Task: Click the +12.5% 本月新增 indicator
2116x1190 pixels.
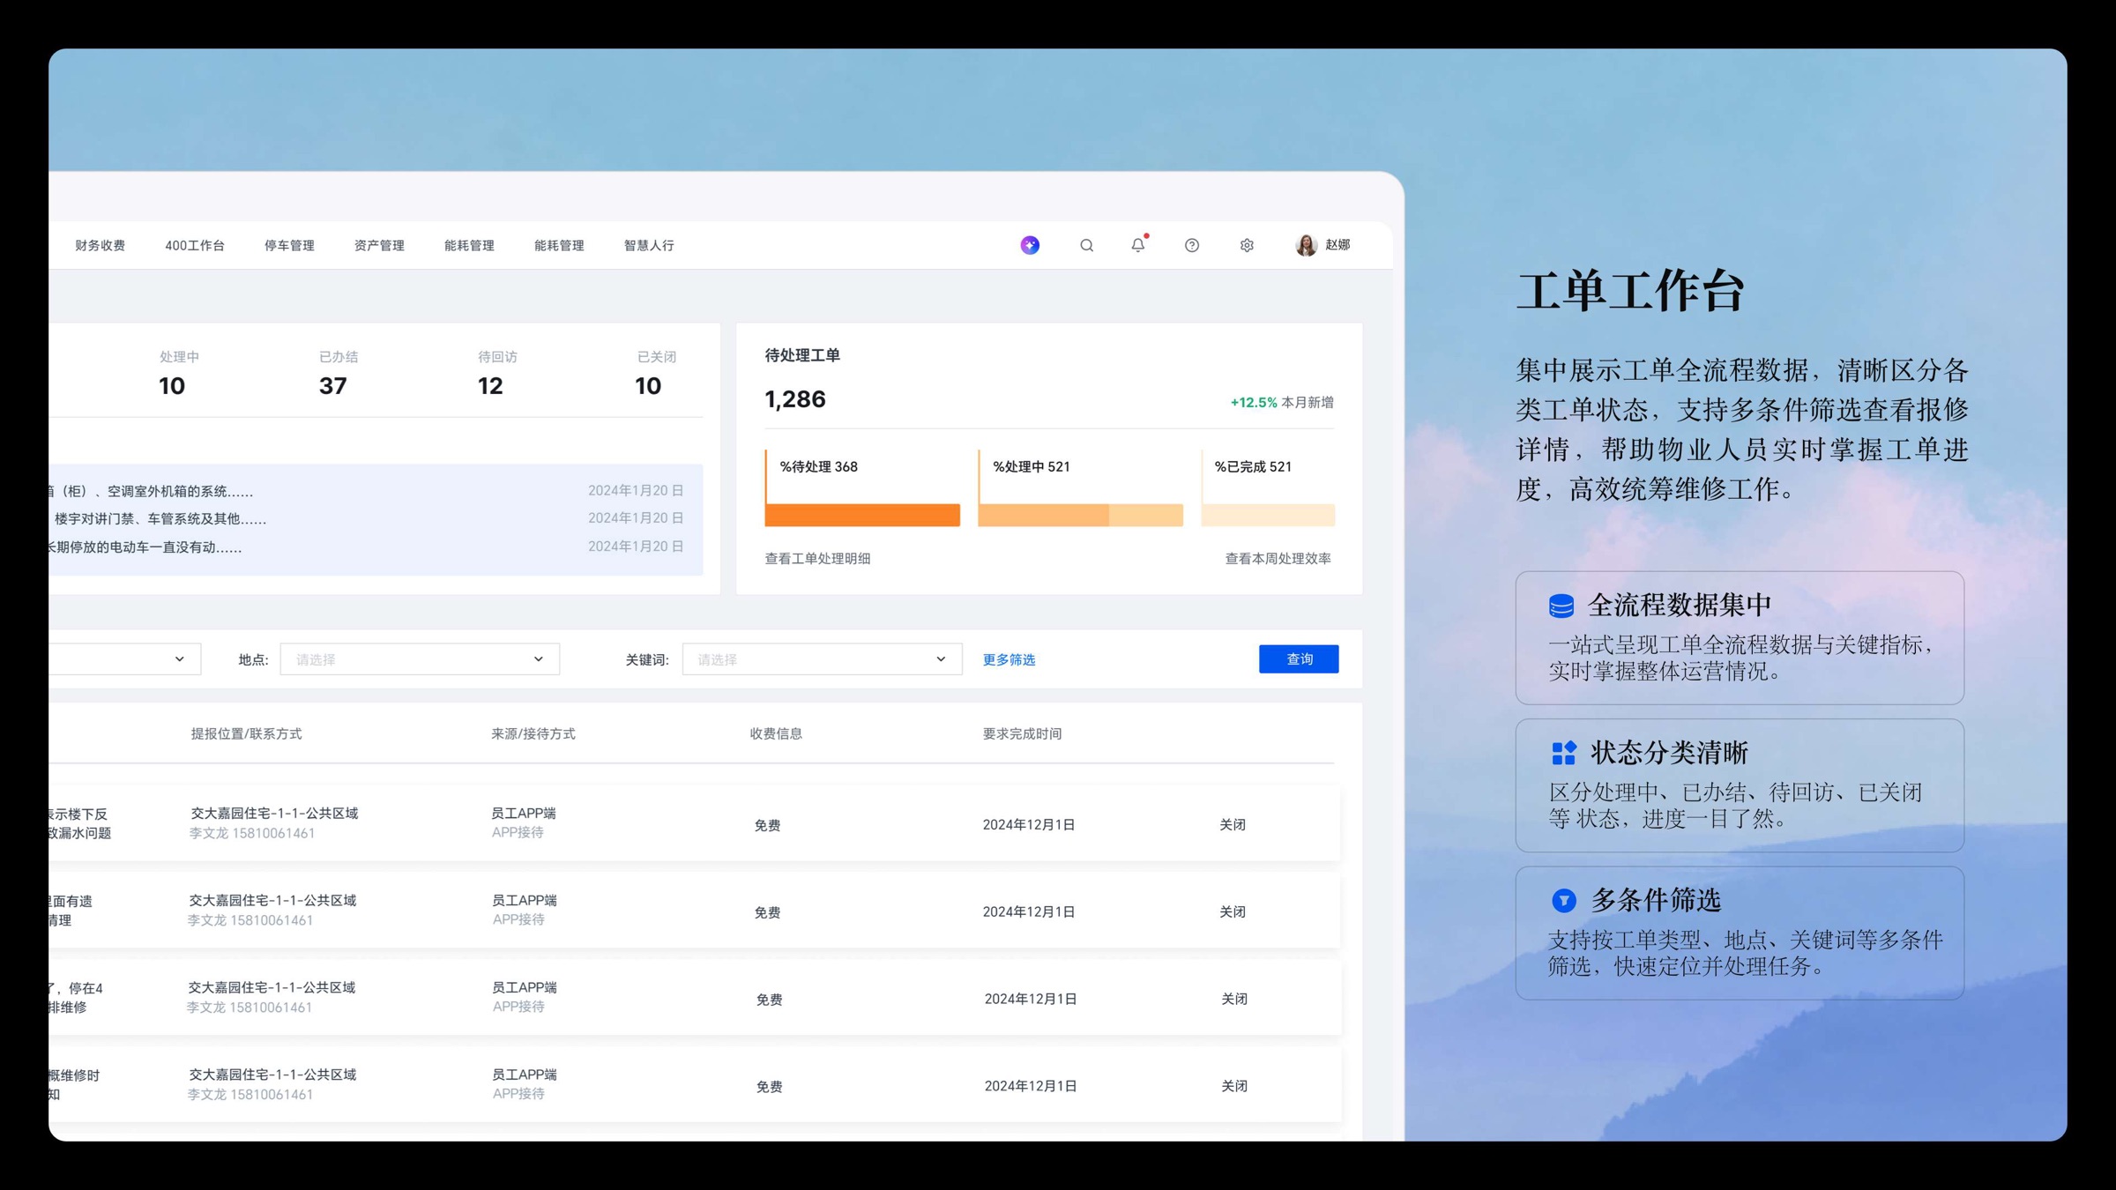Action: pyautogui.click(x=1282, y=402)
